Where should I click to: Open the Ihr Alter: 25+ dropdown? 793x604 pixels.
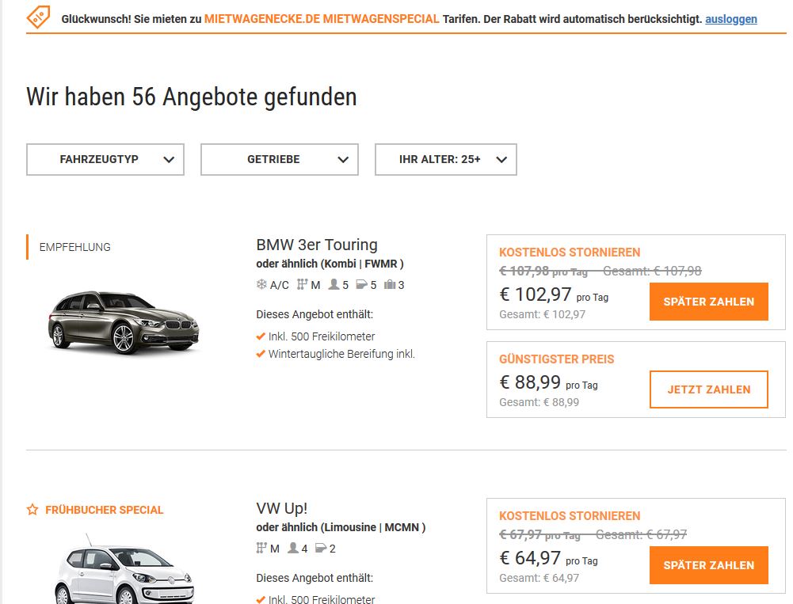[446, 159]
